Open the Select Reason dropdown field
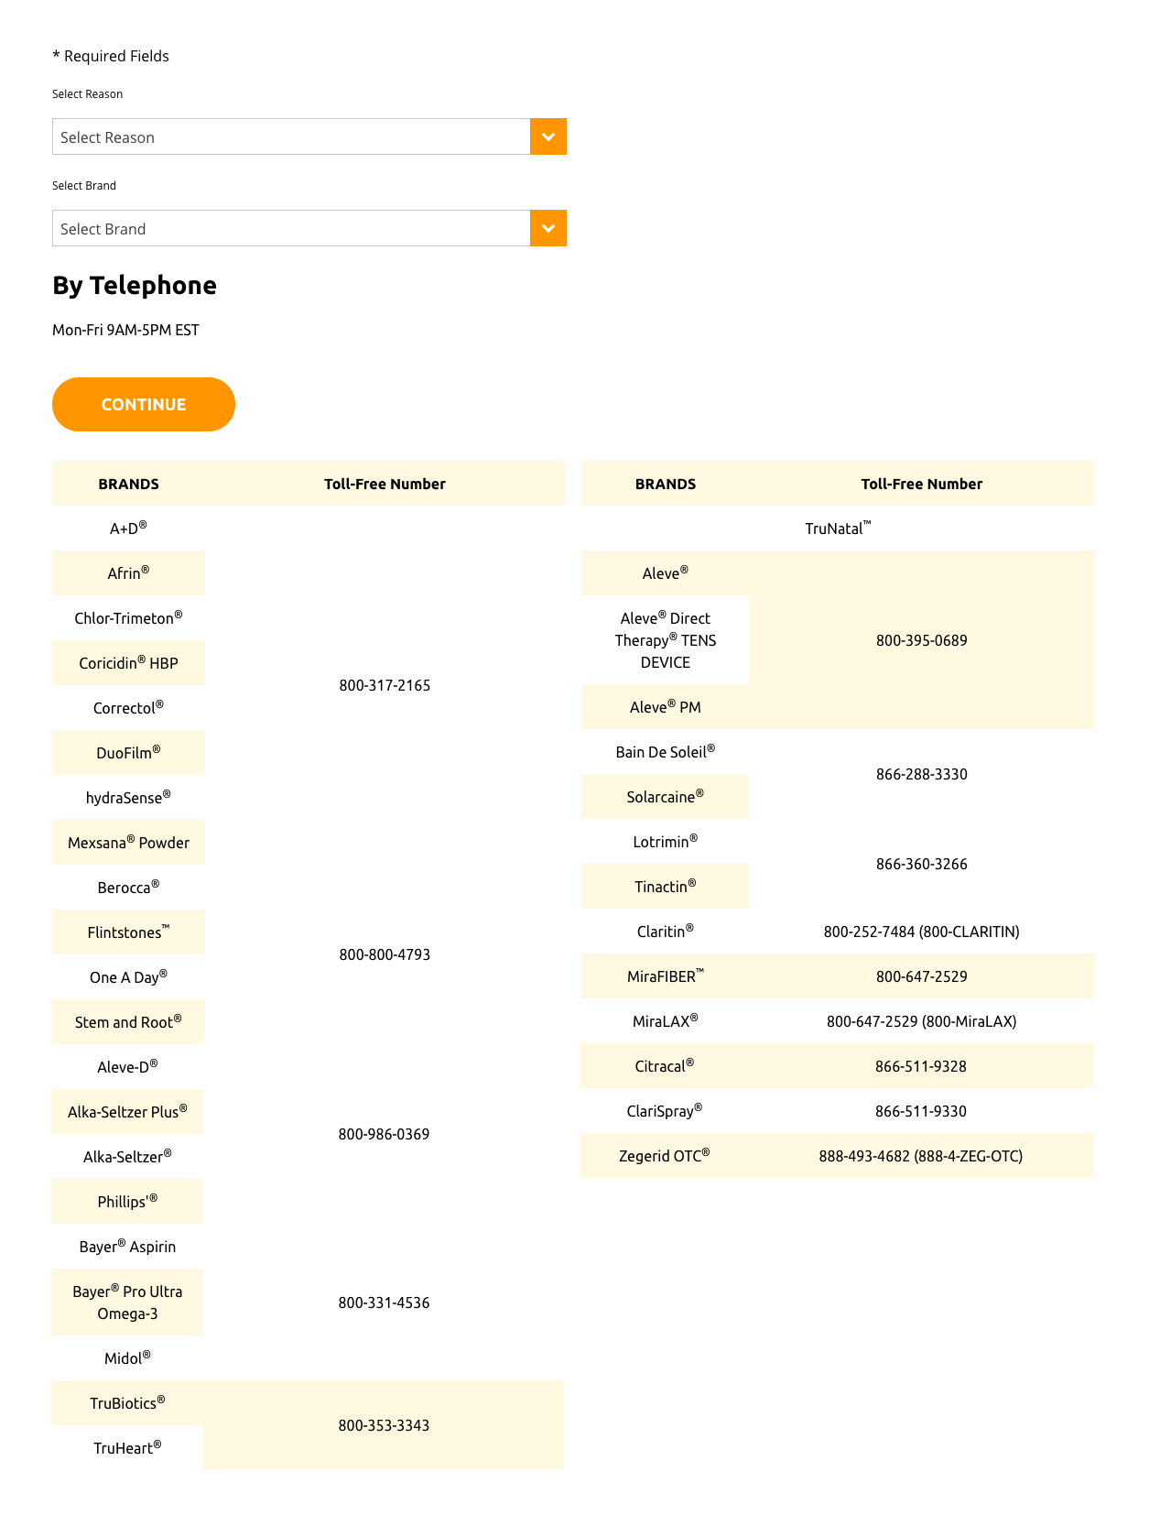Image resolution: width=1149 pixels, height=1515 pixels. 309,136
